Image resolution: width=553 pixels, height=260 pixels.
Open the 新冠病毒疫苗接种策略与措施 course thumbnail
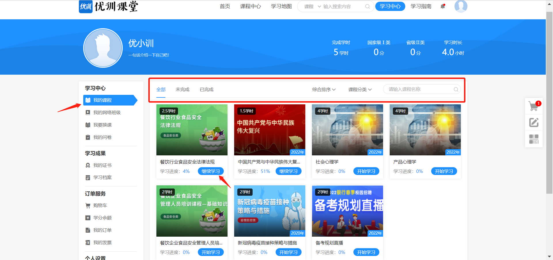click(270, 211)
